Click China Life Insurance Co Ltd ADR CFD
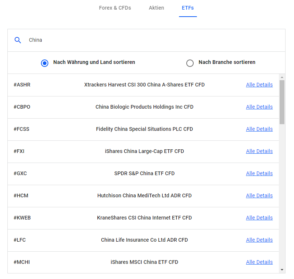The width and height of the screenshot is (294, 279). [x=144, y=240]
